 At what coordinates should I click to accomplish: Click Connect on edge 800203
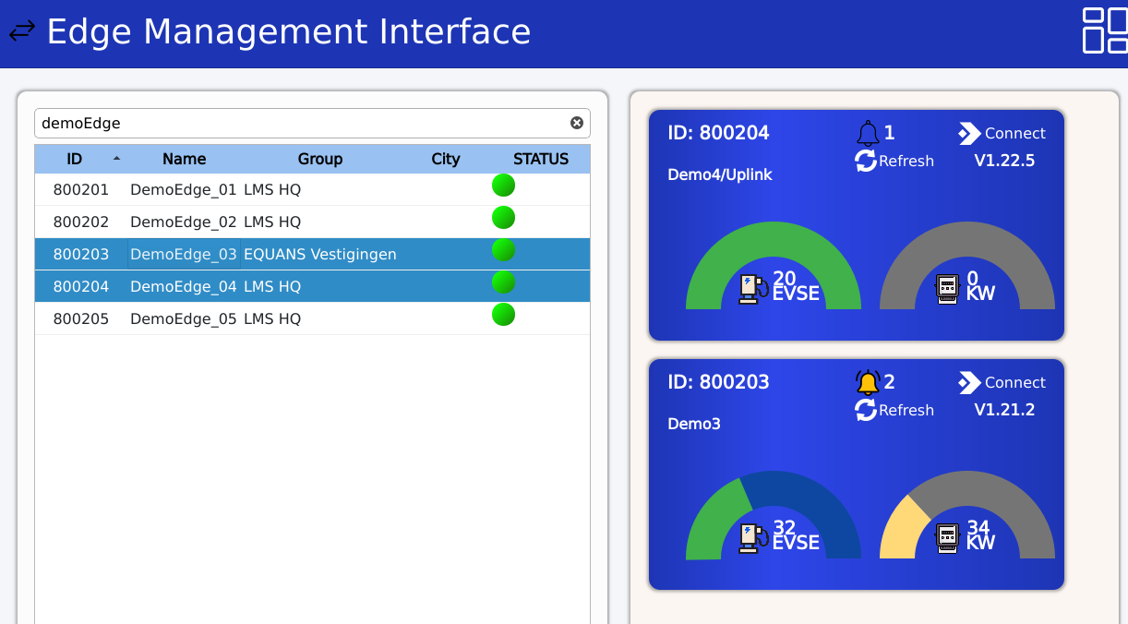tap(1002, 382)
